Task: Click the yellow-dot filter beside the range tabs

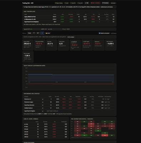Action: click(x=48, y=33)
